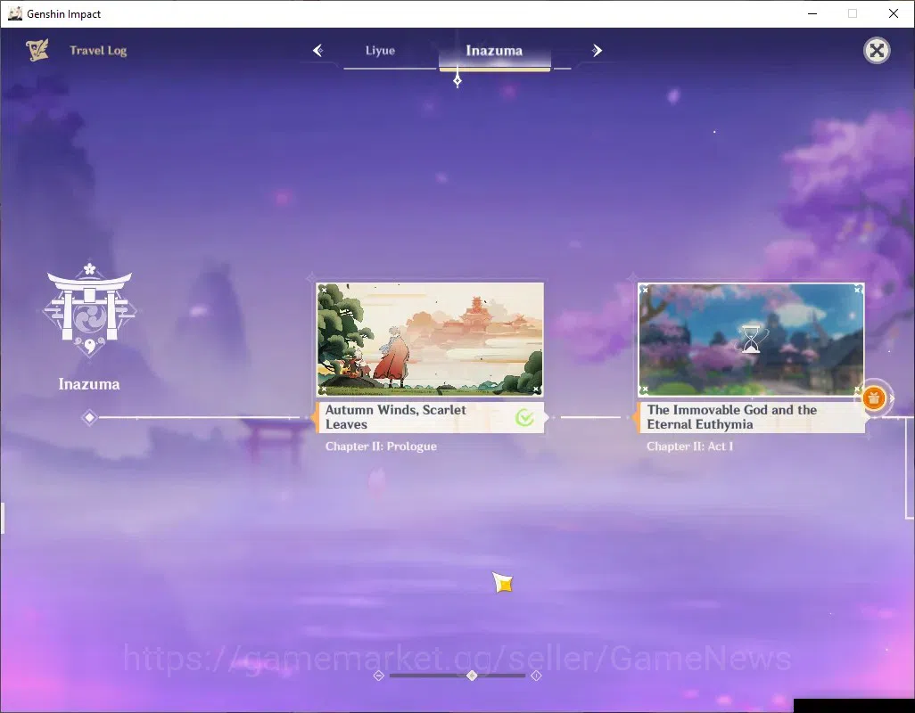Maximize the Genshin Impact window

[853, 13]
